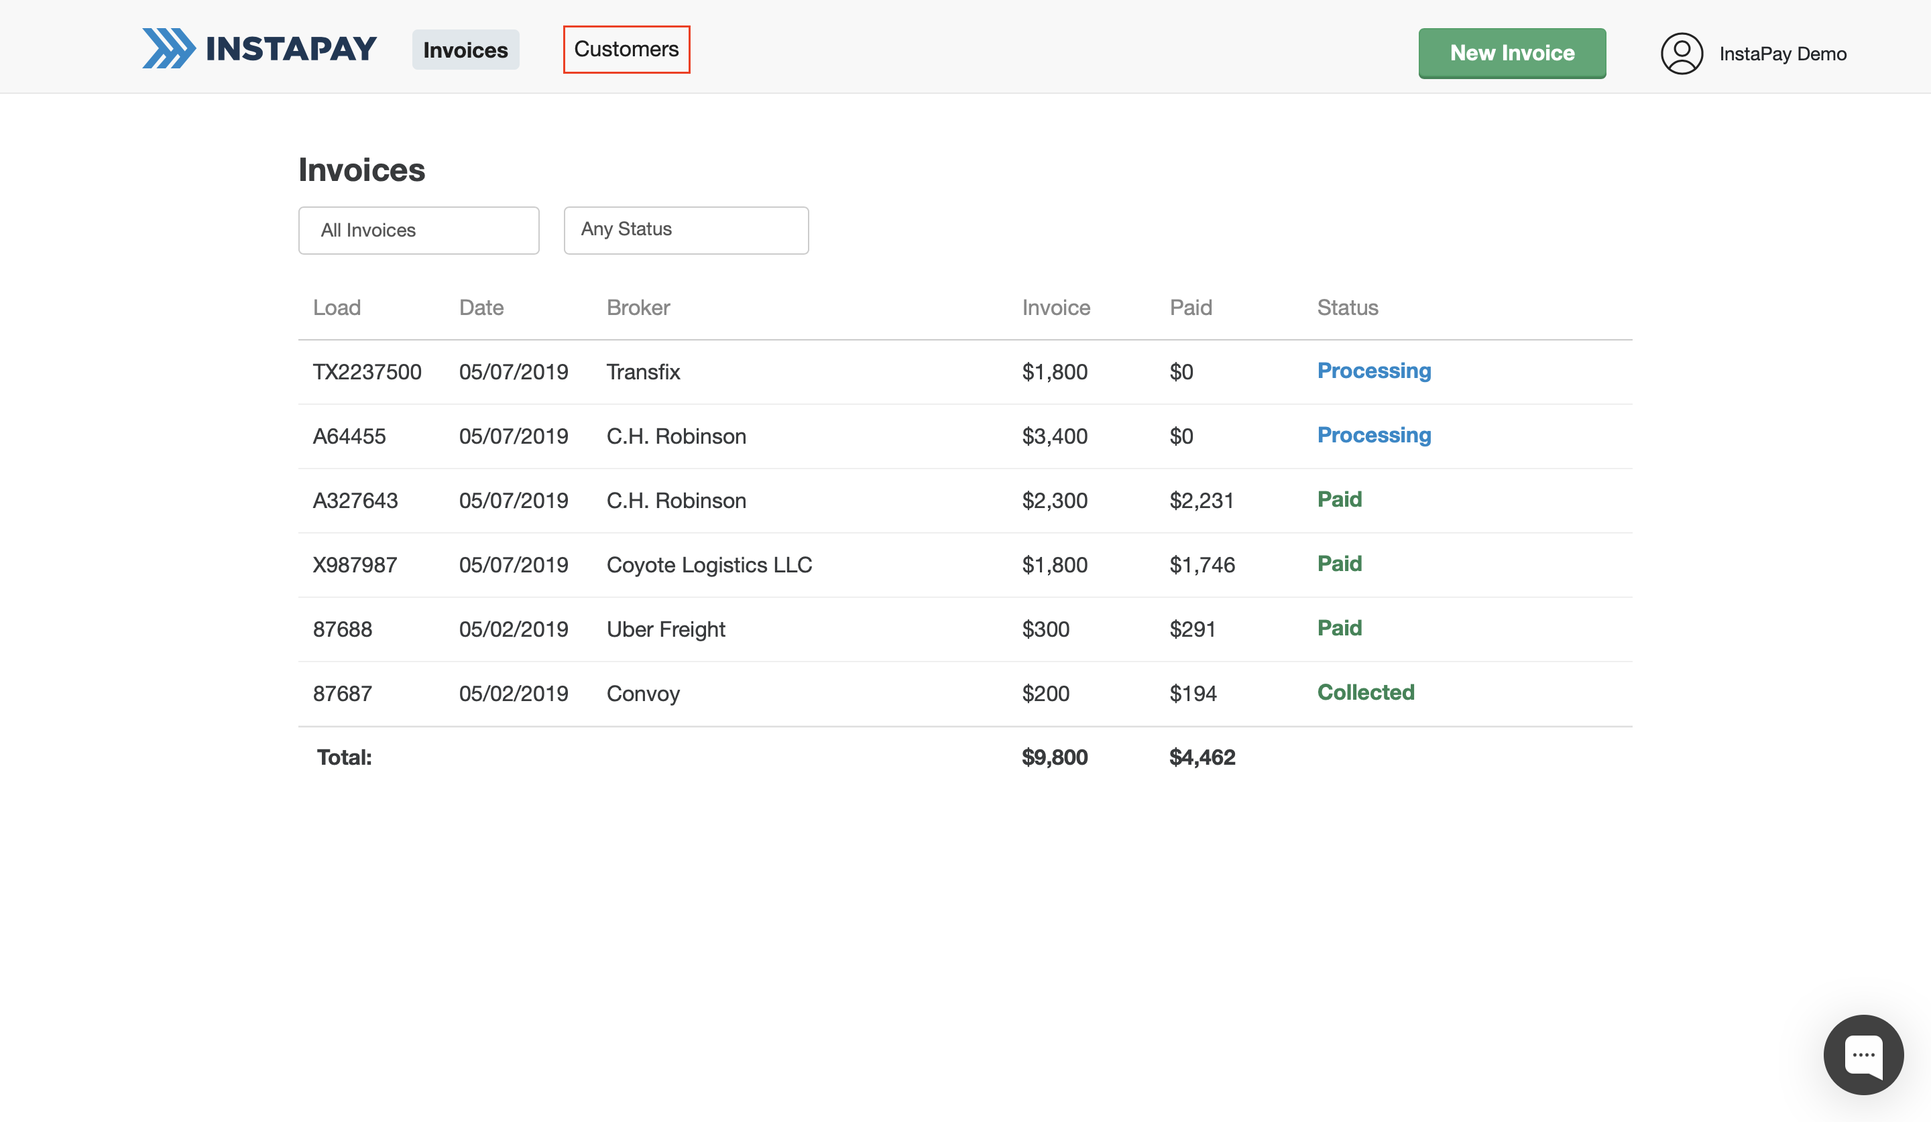1931x1122 pixels.
Task: Click $1,800 invoice amount in Coyote row
Action: (x=1055, y=564)
